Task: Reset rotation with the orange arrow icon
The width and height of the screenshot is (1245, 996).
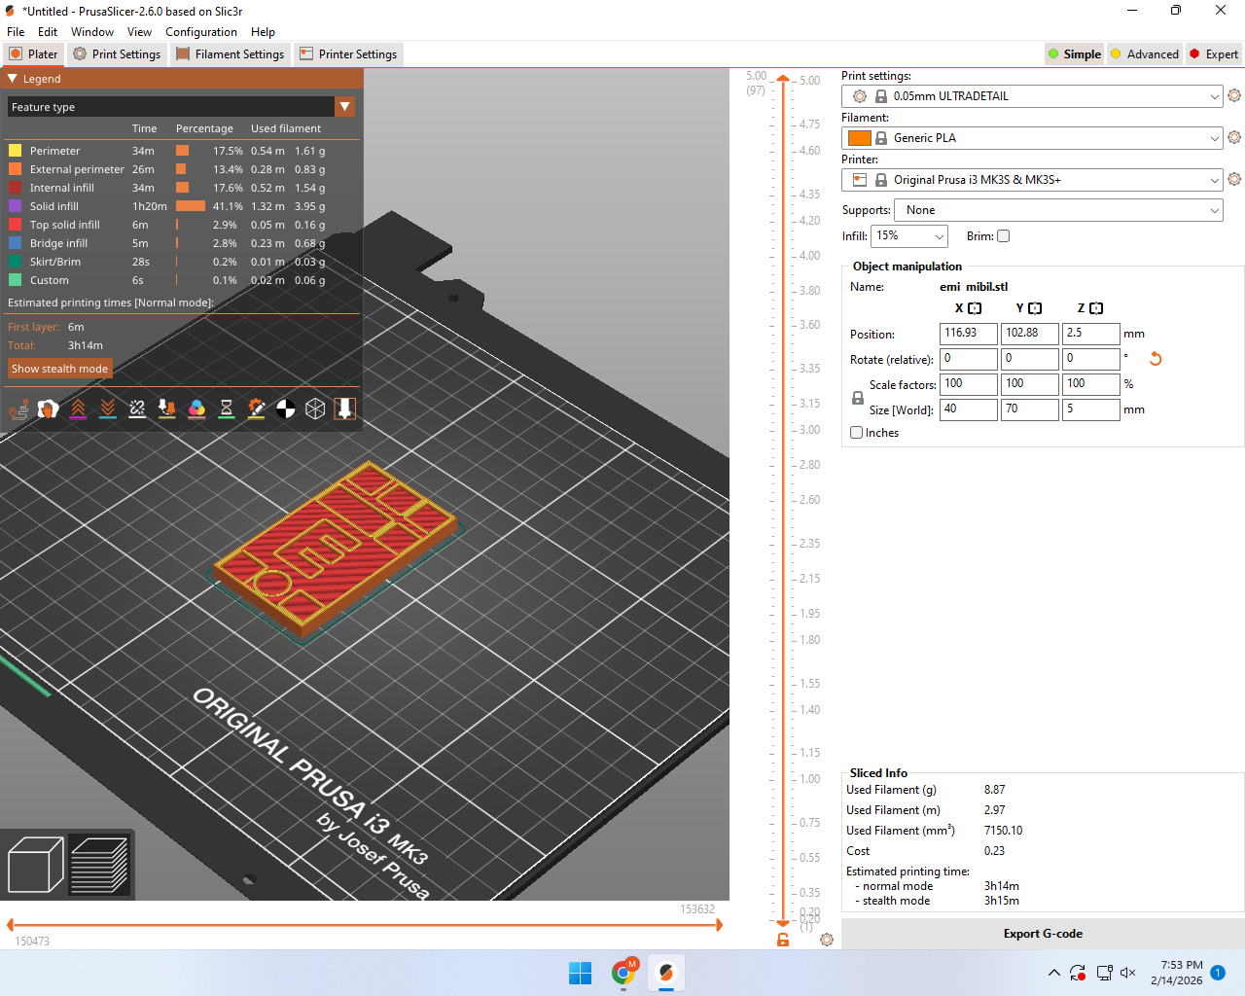Action: tap(1156, 359)
